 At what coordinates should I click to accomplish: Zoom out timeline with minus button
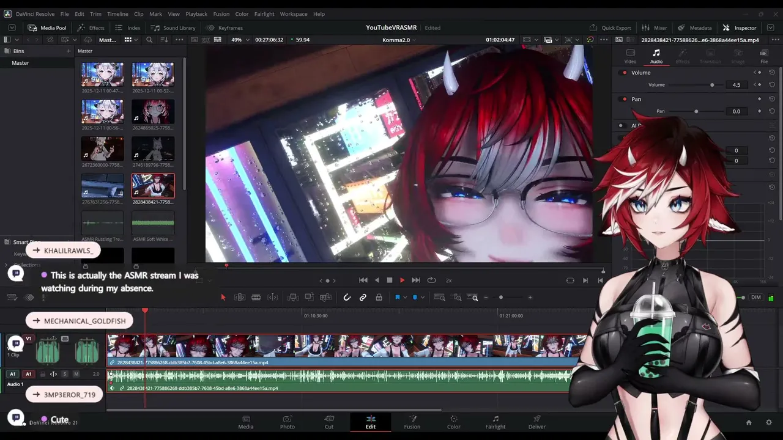pos(486,298)
